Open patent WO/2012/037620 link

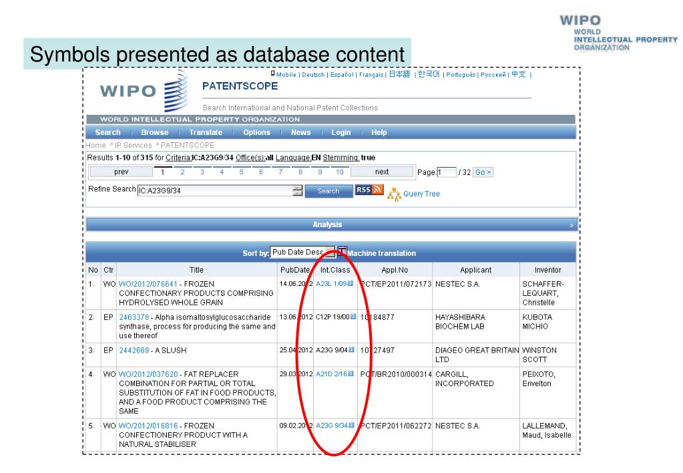(x=148, y=374)
